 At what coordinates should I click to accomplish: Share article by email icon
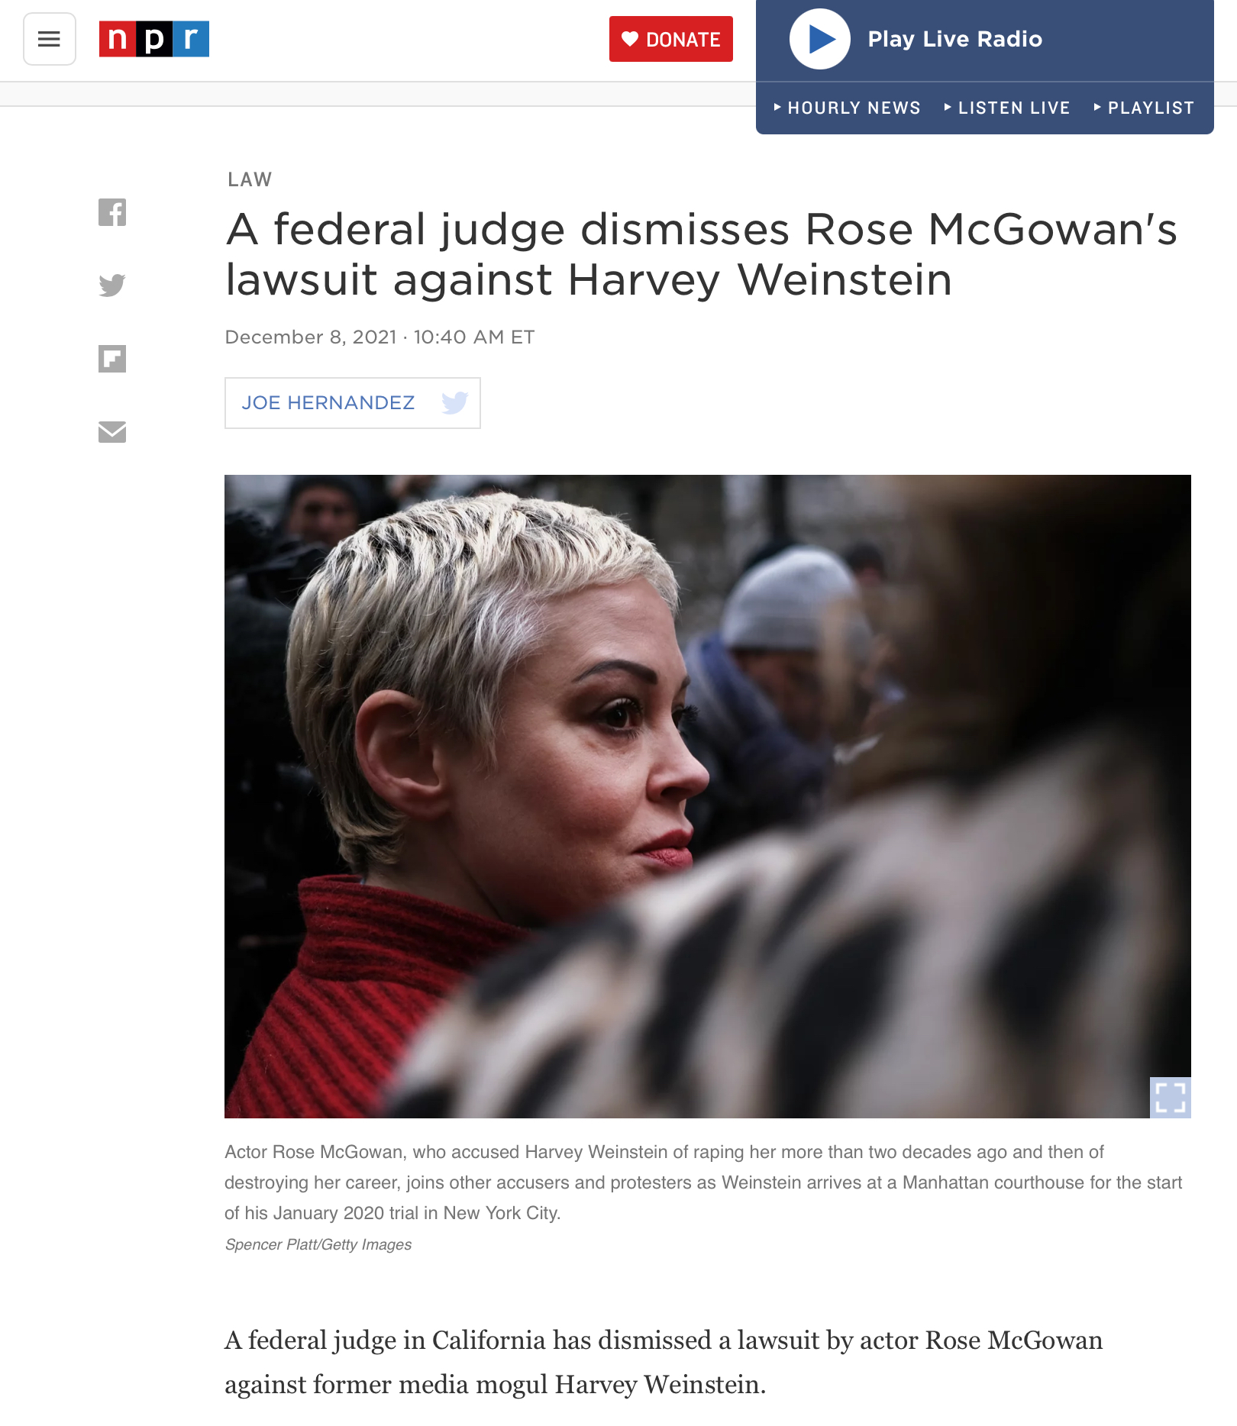click(x=112, y=432)
